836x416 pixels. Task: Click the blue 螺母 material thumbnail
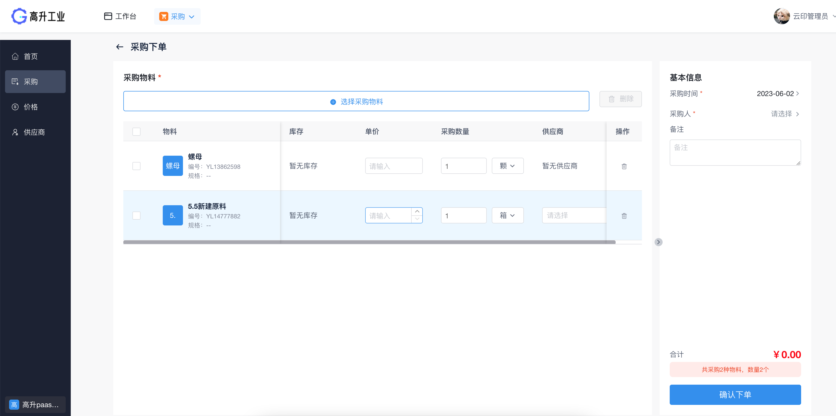(173, 166)
